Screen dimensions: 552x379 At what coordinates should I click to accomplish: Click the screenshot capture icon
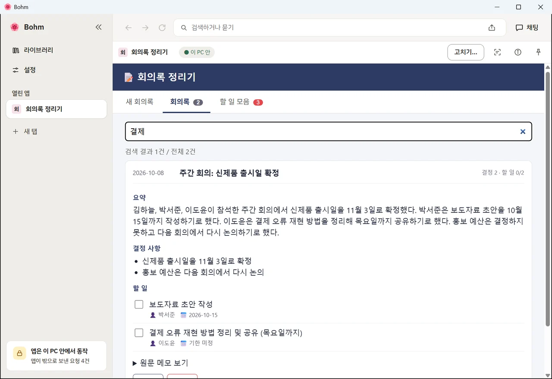point(497,52)
